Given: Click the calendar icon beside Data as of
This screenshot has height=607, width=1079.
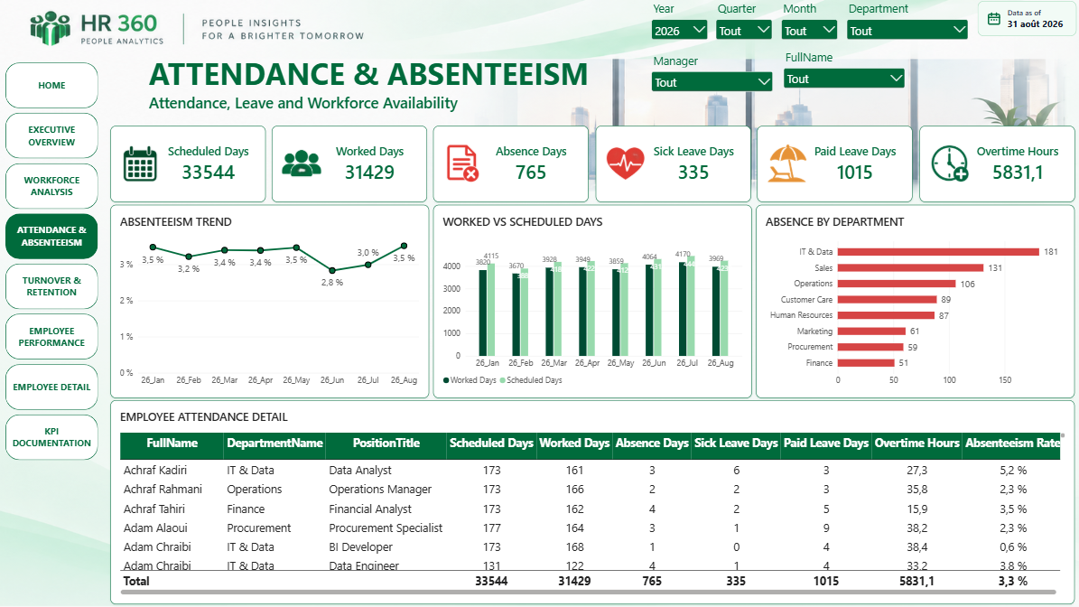Looking at the screenshot, I should (x=993, y=19).
